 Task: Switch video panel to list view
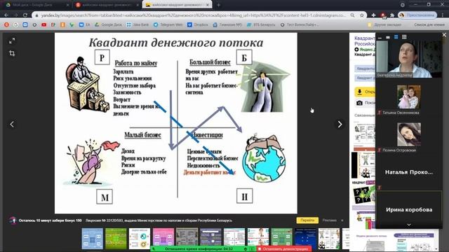point(396,37)
